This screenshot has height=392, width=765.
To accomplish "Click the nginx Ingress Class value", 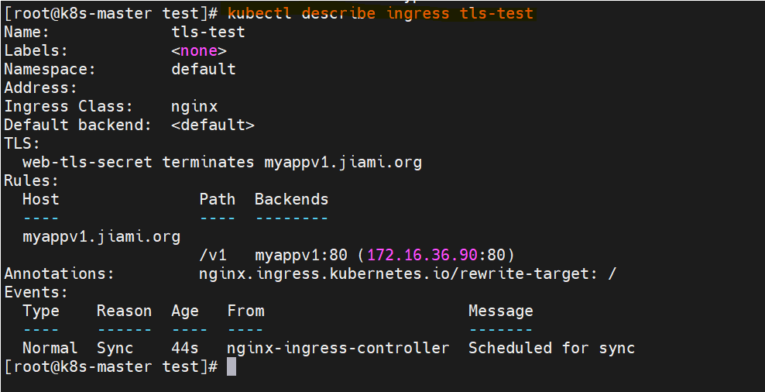I will 194,106.
